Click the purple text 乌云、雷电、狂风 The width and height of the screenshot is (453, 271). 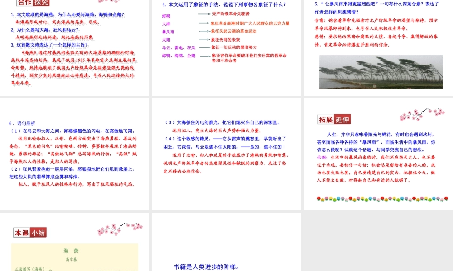coord(178,47)
